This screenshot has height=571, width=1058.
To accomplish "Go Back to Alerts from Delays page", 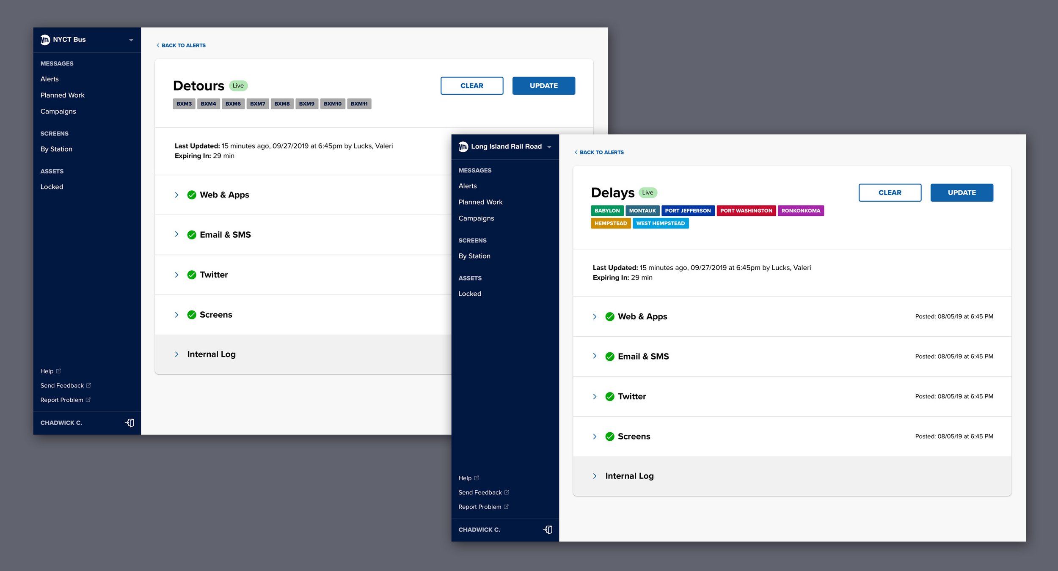I will point(599,153).
